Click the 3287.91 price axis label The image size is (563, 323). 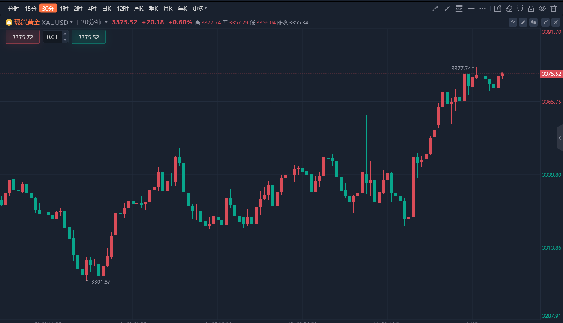551,316
